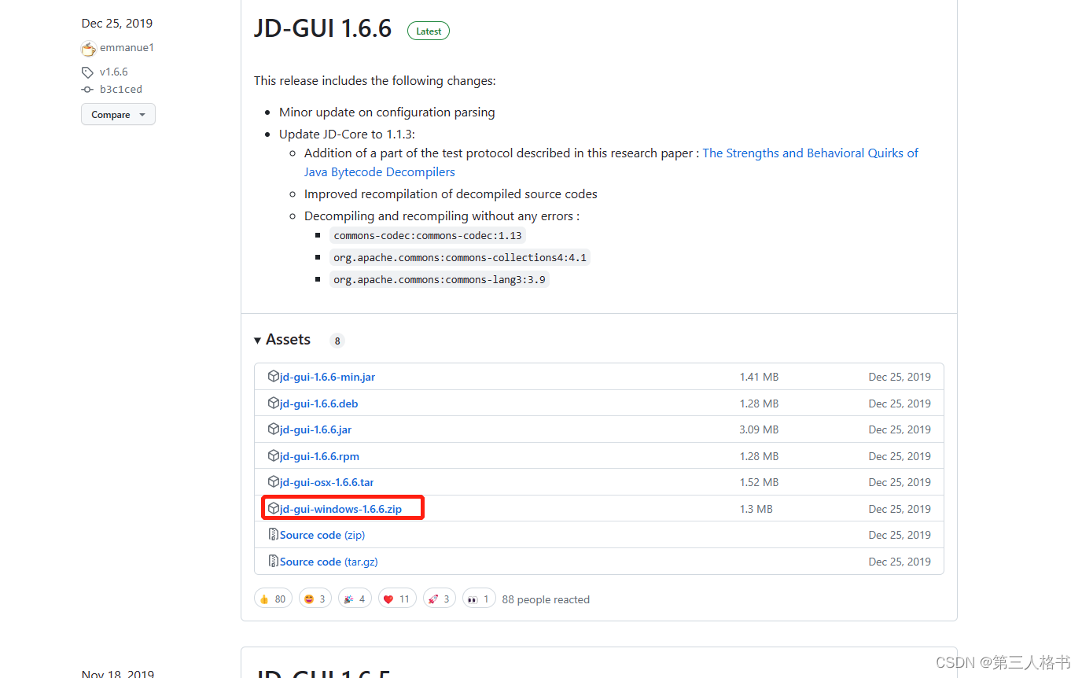Click the eyes reaction counter

click(479, 598)
